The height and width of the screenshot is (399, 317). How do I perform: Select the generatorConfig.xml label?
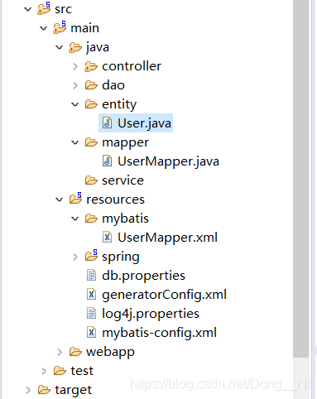(164, 295)
